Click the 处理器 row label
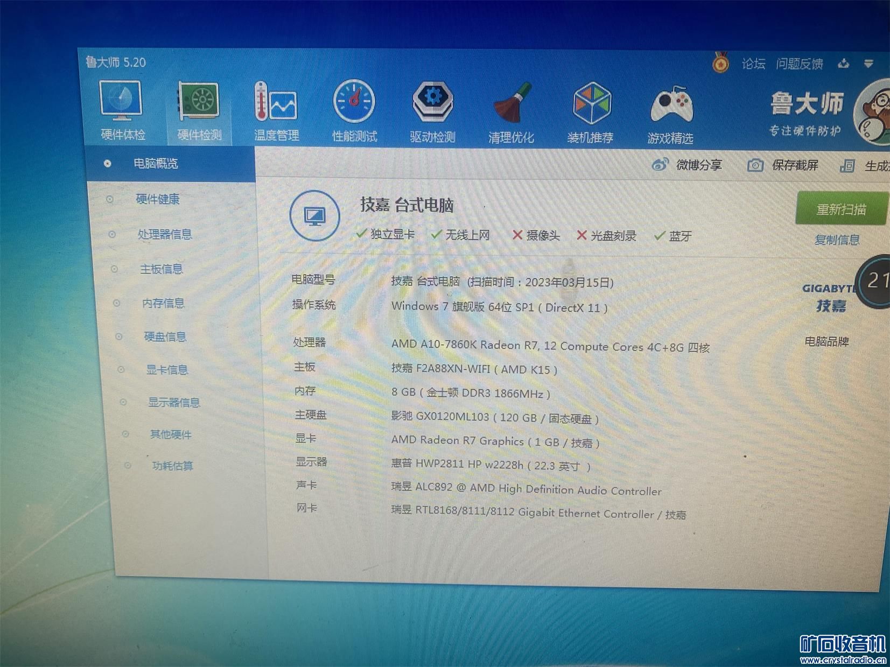This screenshot has width=890, height=667. pyautogui.click(x=310, y=342)
